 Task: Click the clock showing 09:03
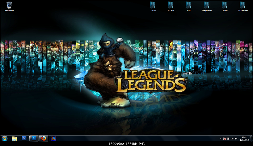[244, 138]
